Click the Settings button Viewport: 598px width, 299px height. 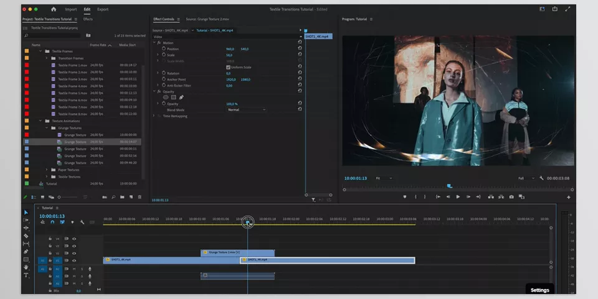(x=539, y=290)
